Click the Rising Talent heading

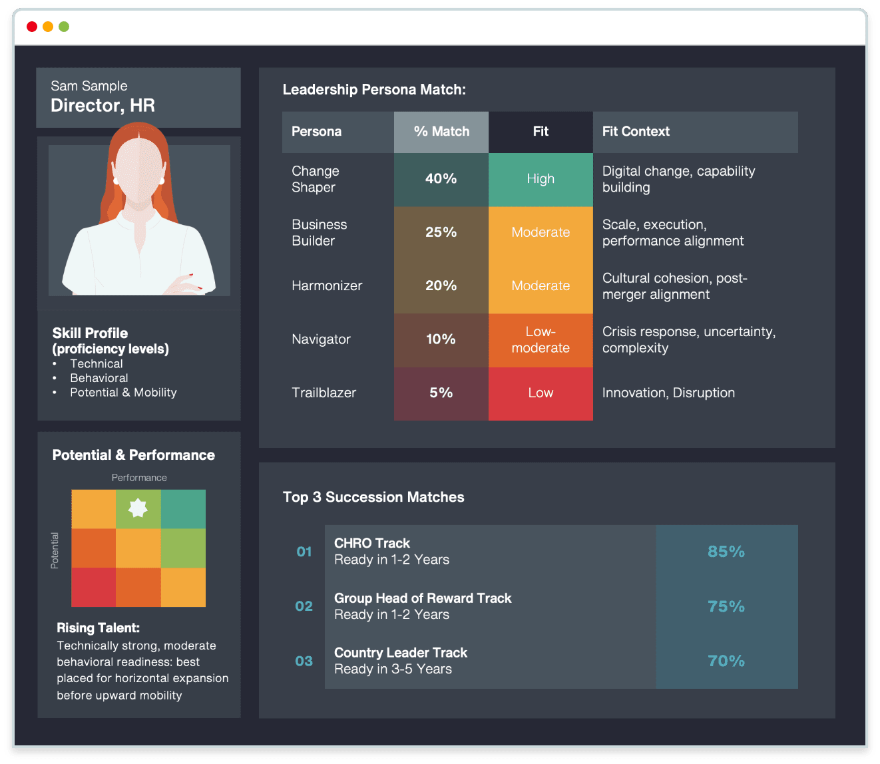[98, 628]
